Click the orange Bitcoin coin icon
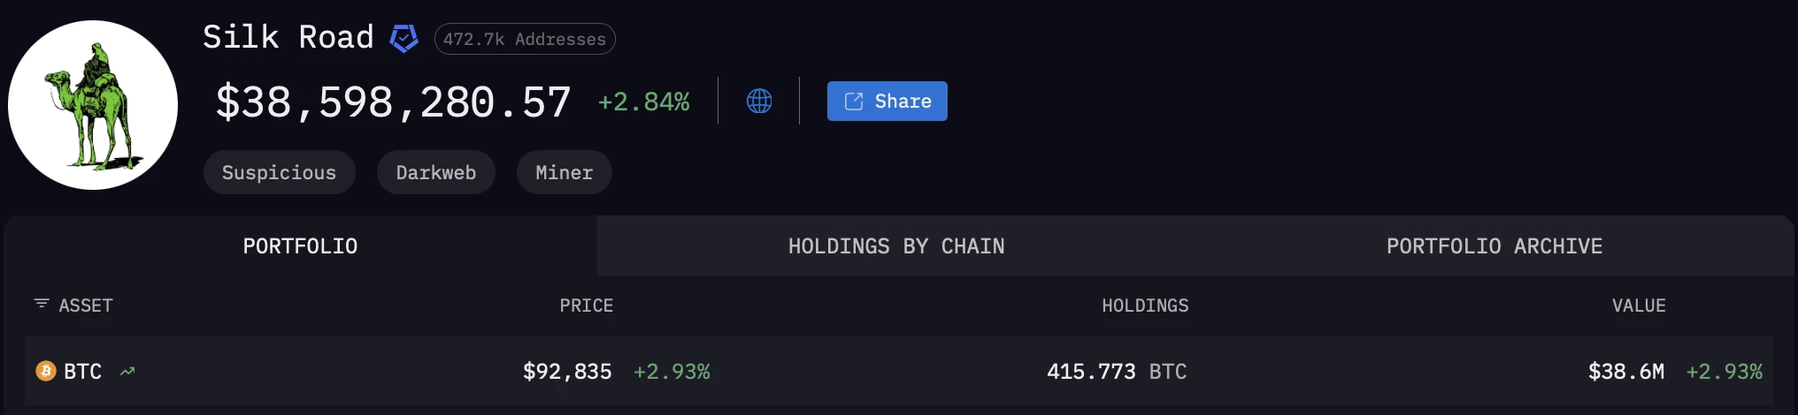 45,371
